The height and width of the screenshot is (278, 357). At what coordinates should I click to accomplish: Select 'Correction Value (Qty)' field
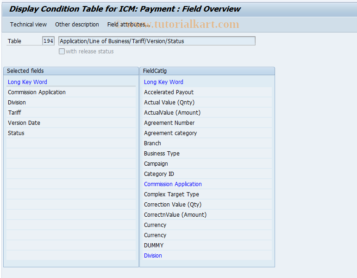[207, 205]
